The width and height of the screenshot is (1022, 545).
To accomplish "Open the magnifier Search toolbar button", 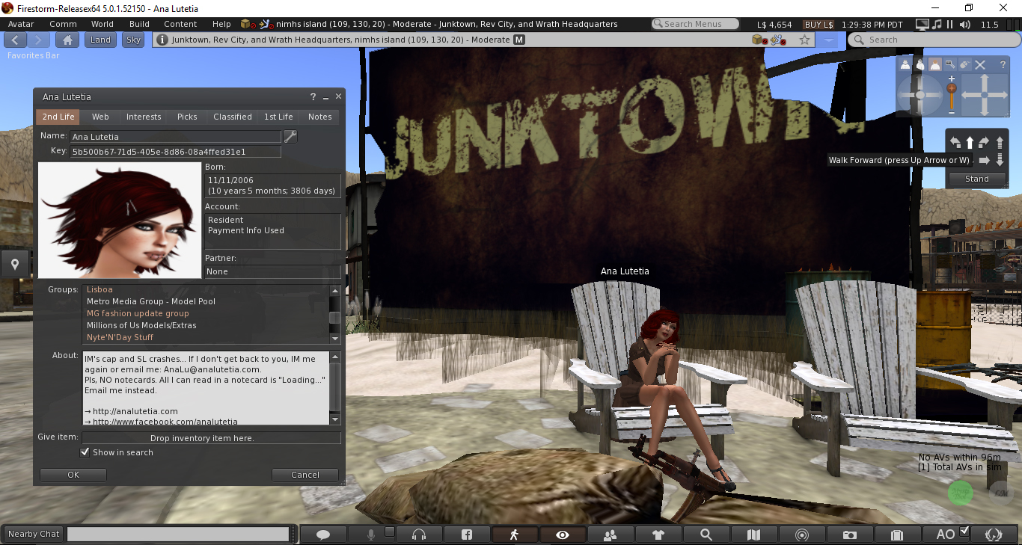I will click(x=706, y=535).
